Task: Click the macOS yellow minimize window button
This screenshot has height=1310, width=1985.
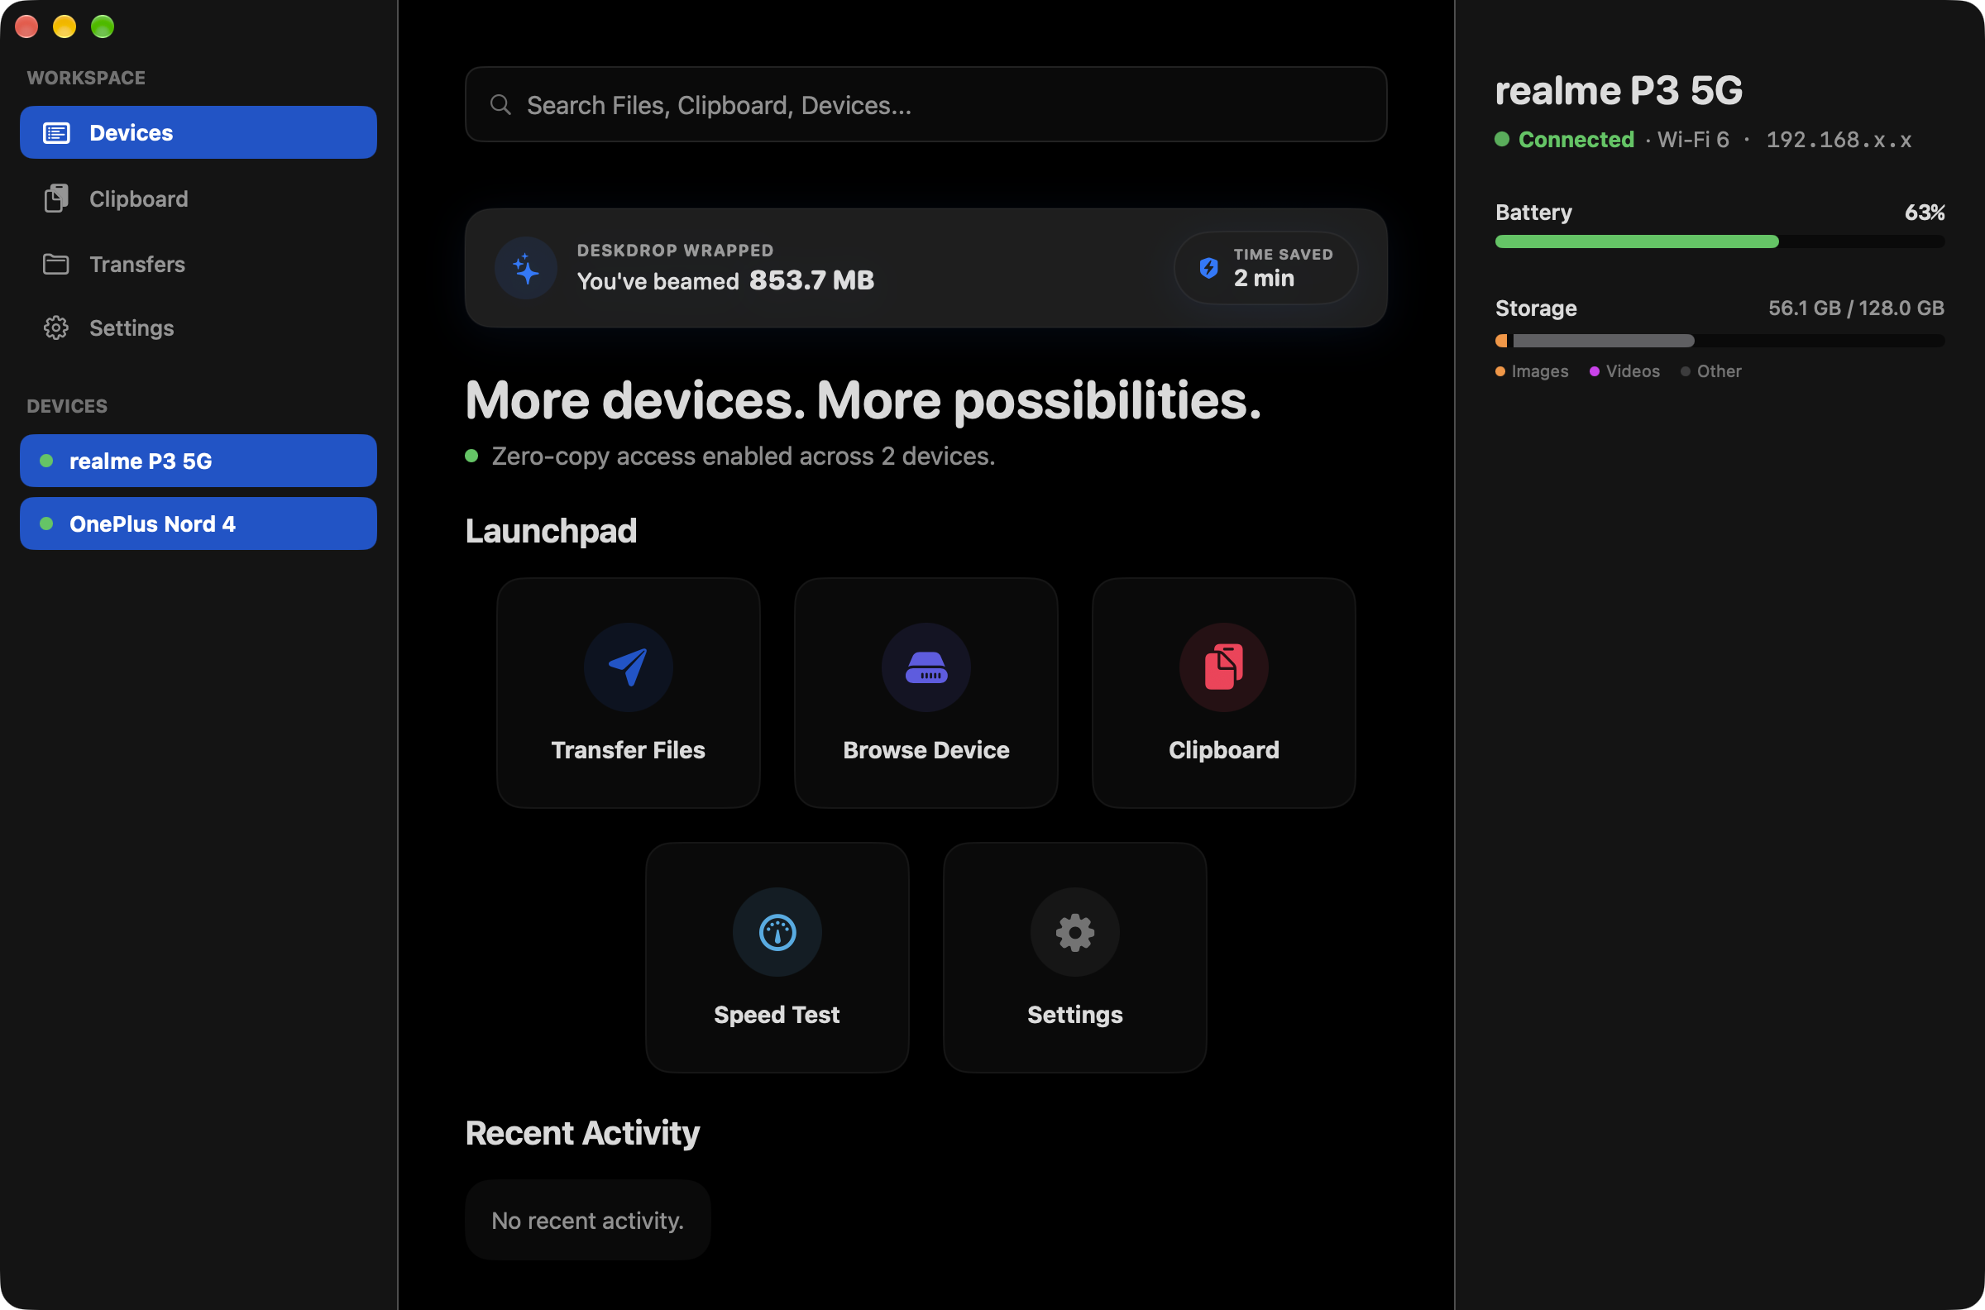Action: [65, 26]
